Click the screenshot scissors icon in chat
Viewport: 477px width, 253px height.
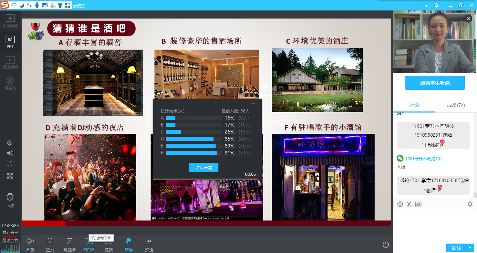[x=409, y=204]
